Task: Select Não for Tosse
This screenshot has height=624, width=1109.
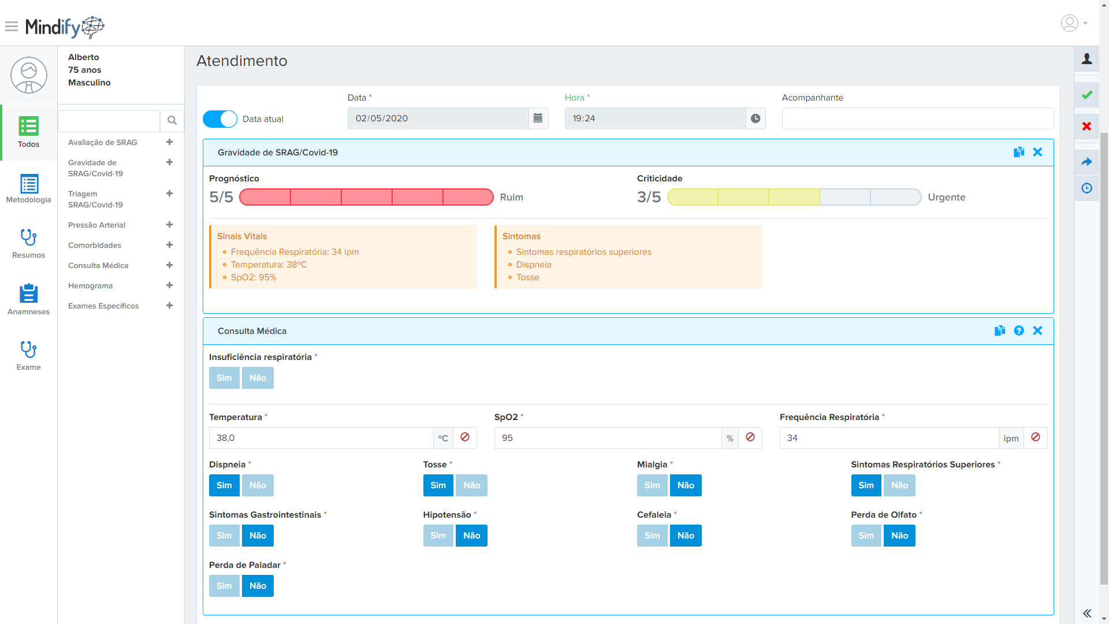Action: point(471,485)
